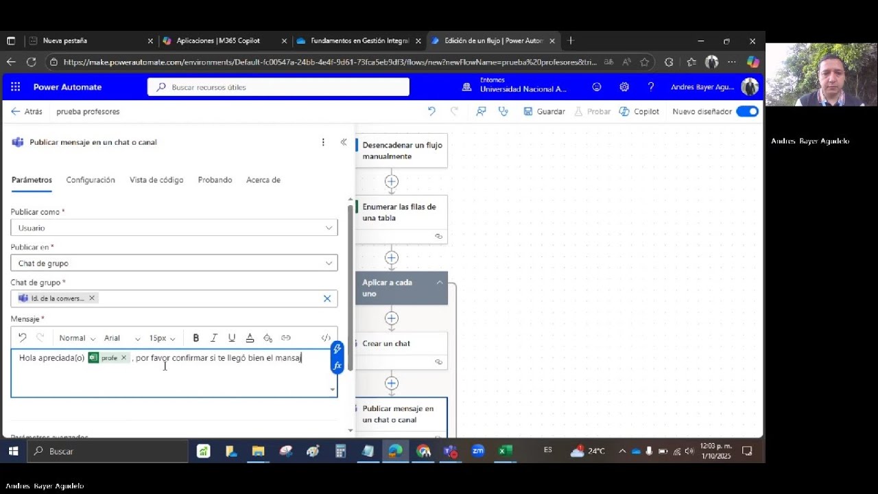Open the fx expression editor button
The width and height of the screenshot is (878, 494).
337,366
